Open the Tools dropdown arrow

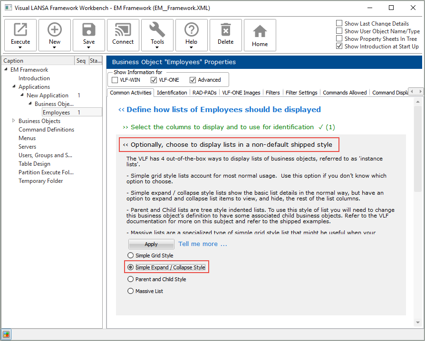click(157, 47)
